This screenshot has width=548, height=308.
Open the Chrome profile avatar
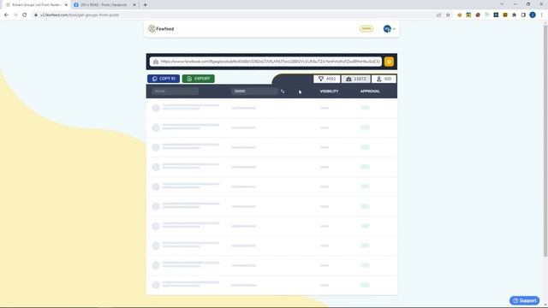tap(533, 15)
